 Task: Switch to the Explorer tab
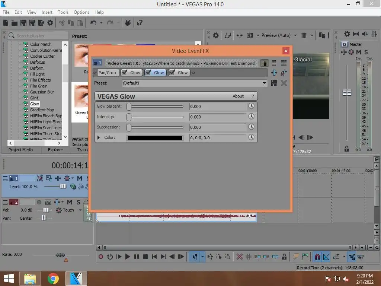pyautogui.click(x=55, y=150)
